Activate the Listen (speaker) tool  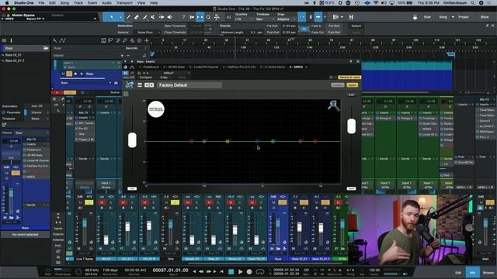tap(170, 17)
